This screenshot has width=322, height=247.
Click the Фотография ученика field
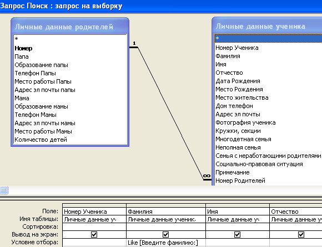[245, 122]
